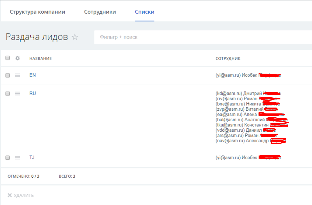Select employee (vdd@asm.ru) Даниил entry
Viewport: 312px width, 205px height.
(x=246, y=130)
